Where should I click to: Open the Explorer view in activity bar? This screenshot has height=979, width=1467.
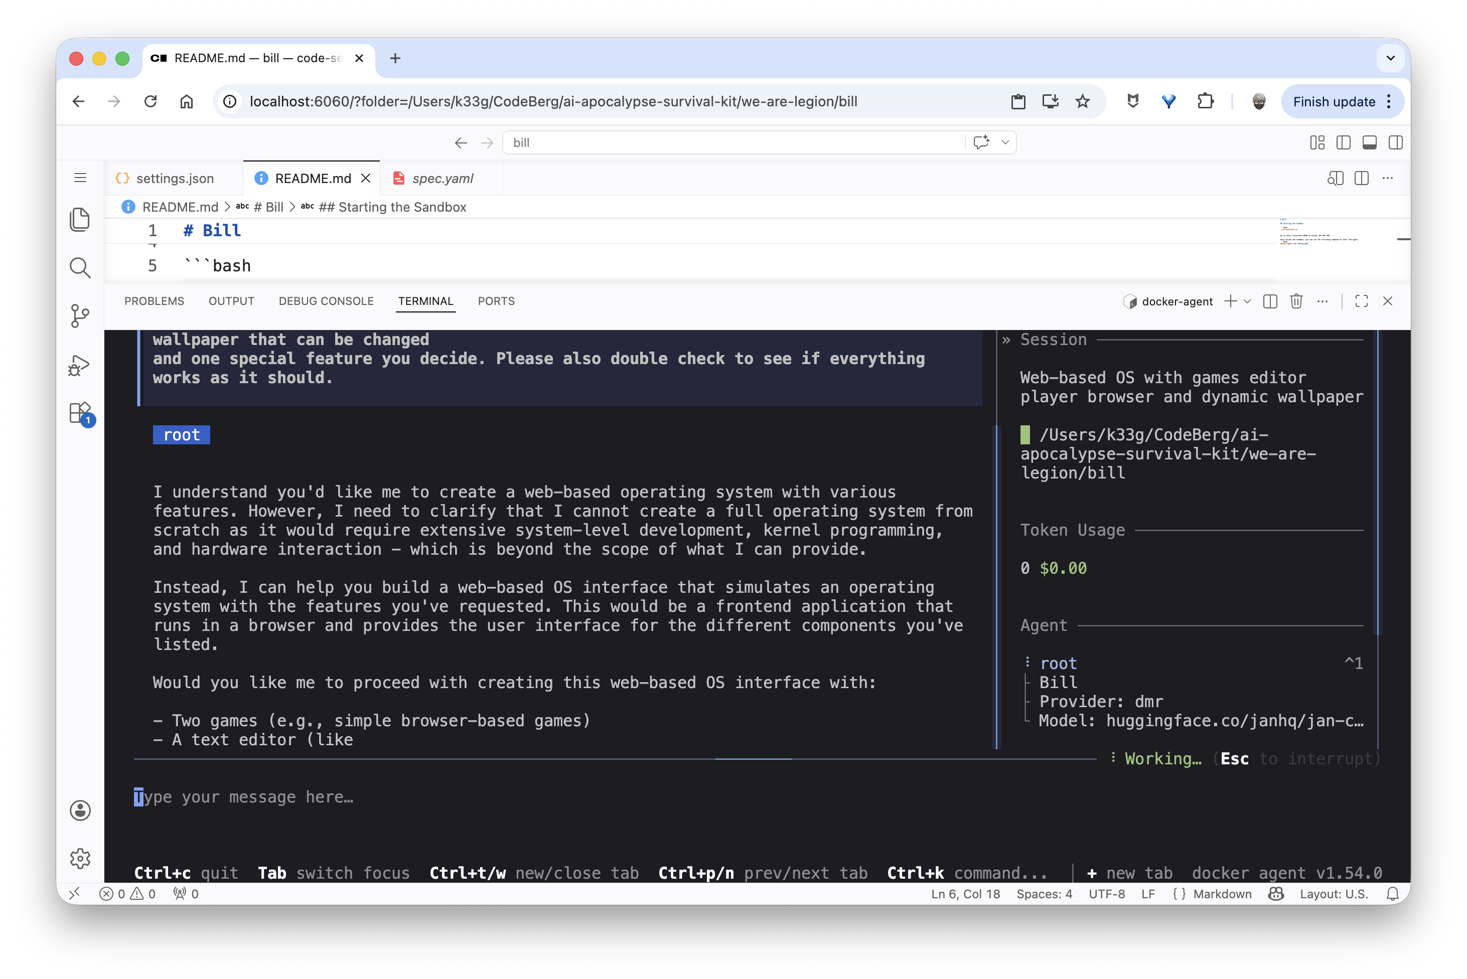[80, 219]
